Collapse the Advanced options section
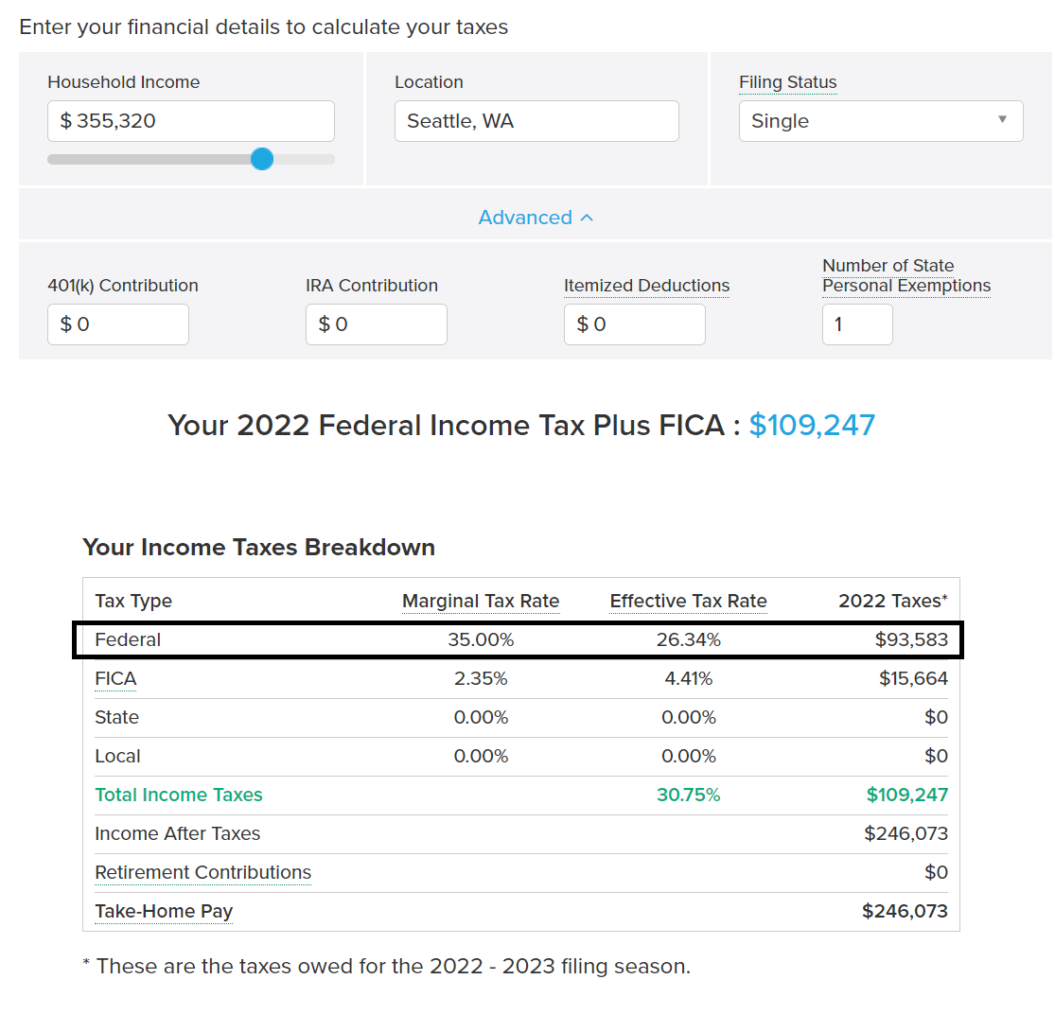This screenshot has height=1032, width=1055. [x=536, y=217]
